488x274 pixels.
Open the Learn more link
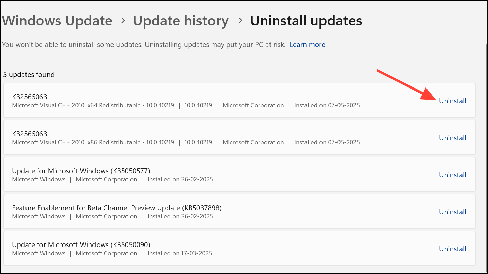pyautogui.click(x=307, y=44)
